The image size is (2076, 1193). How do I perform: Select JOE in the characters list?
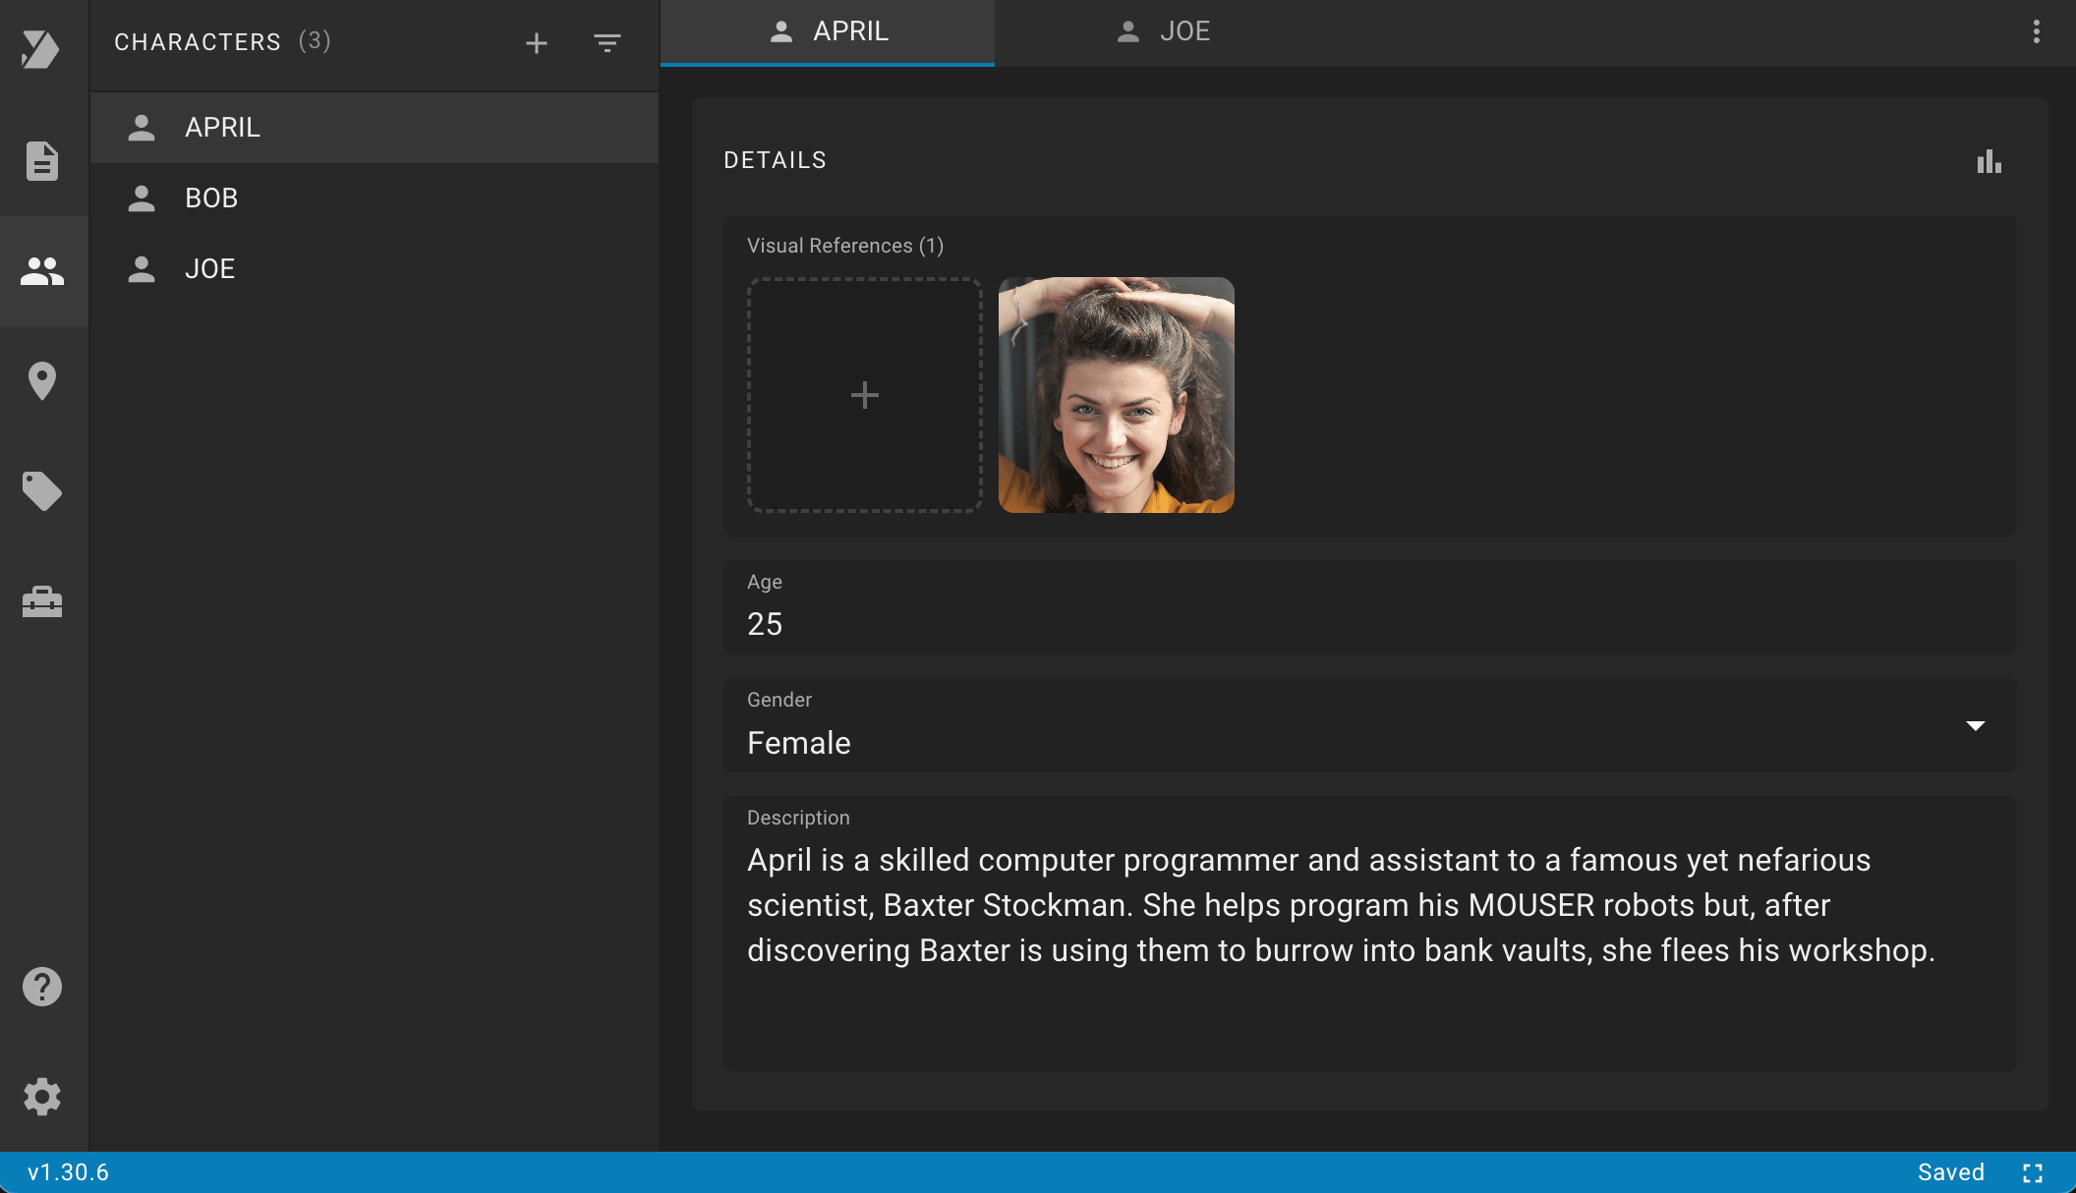click(x=209, y=269)
